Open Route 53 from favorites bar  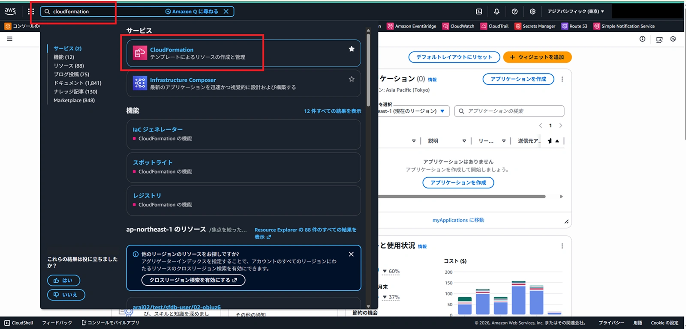pos(575,26)
